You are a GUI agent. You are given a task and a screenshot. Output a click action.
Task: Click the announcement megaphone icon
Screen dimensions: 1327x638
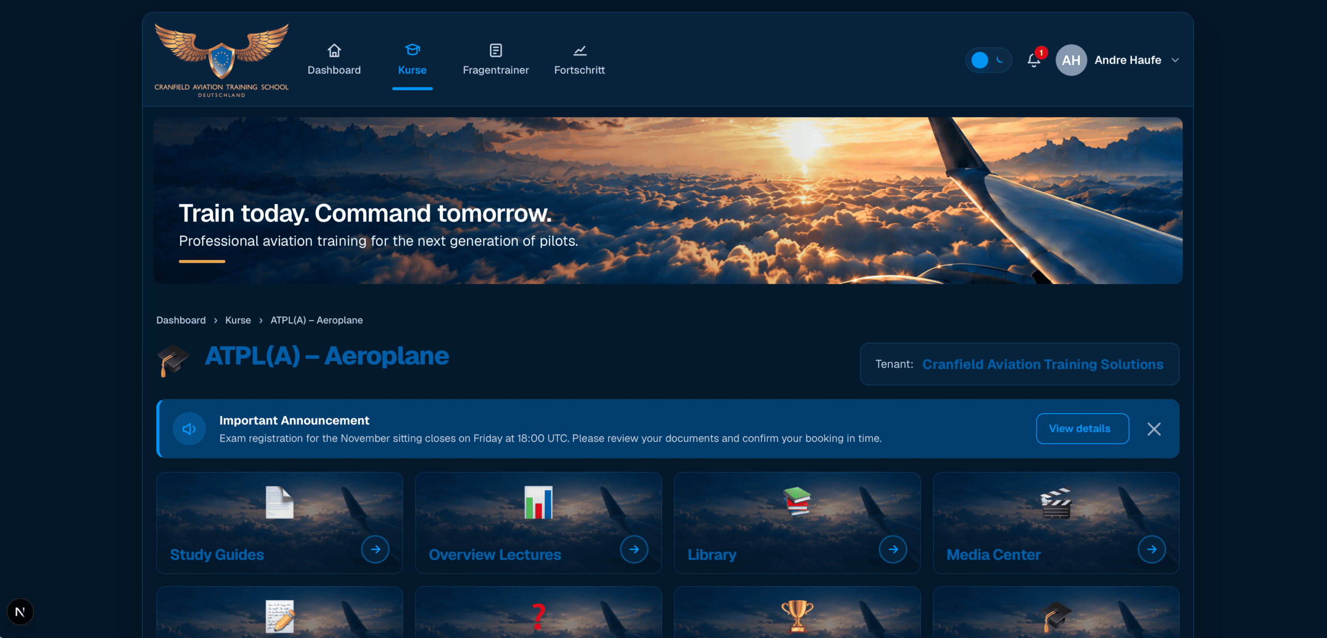189,429
